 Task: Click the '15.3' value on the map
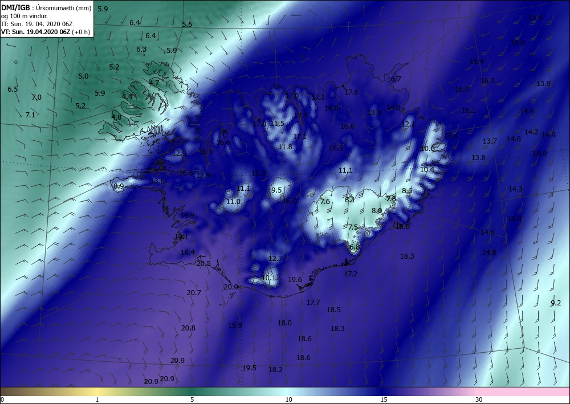click(258, 173)
